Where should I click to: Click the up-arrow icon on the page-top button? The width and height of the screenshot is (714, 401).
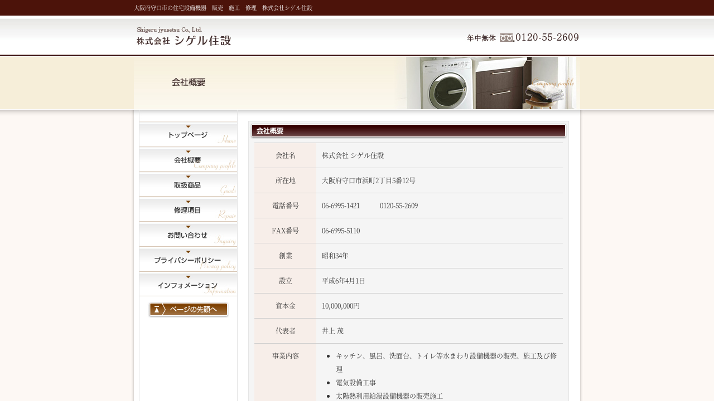(157, 310)
